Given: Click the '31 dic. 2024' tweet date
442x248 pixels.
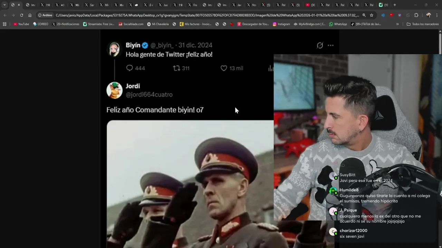Looking at the screenshot, I should point(195,45).
